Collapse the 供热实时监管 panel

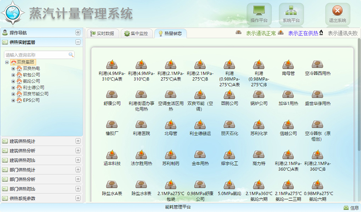pyautogui.click(x=78, y=42)
